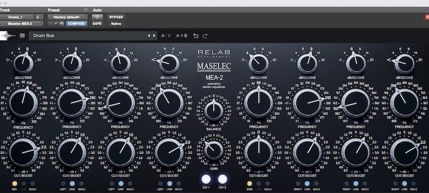This screenshot has height=193, width=429.
Task: Copy settings with A > B
Action: click(x=182, y=36)
